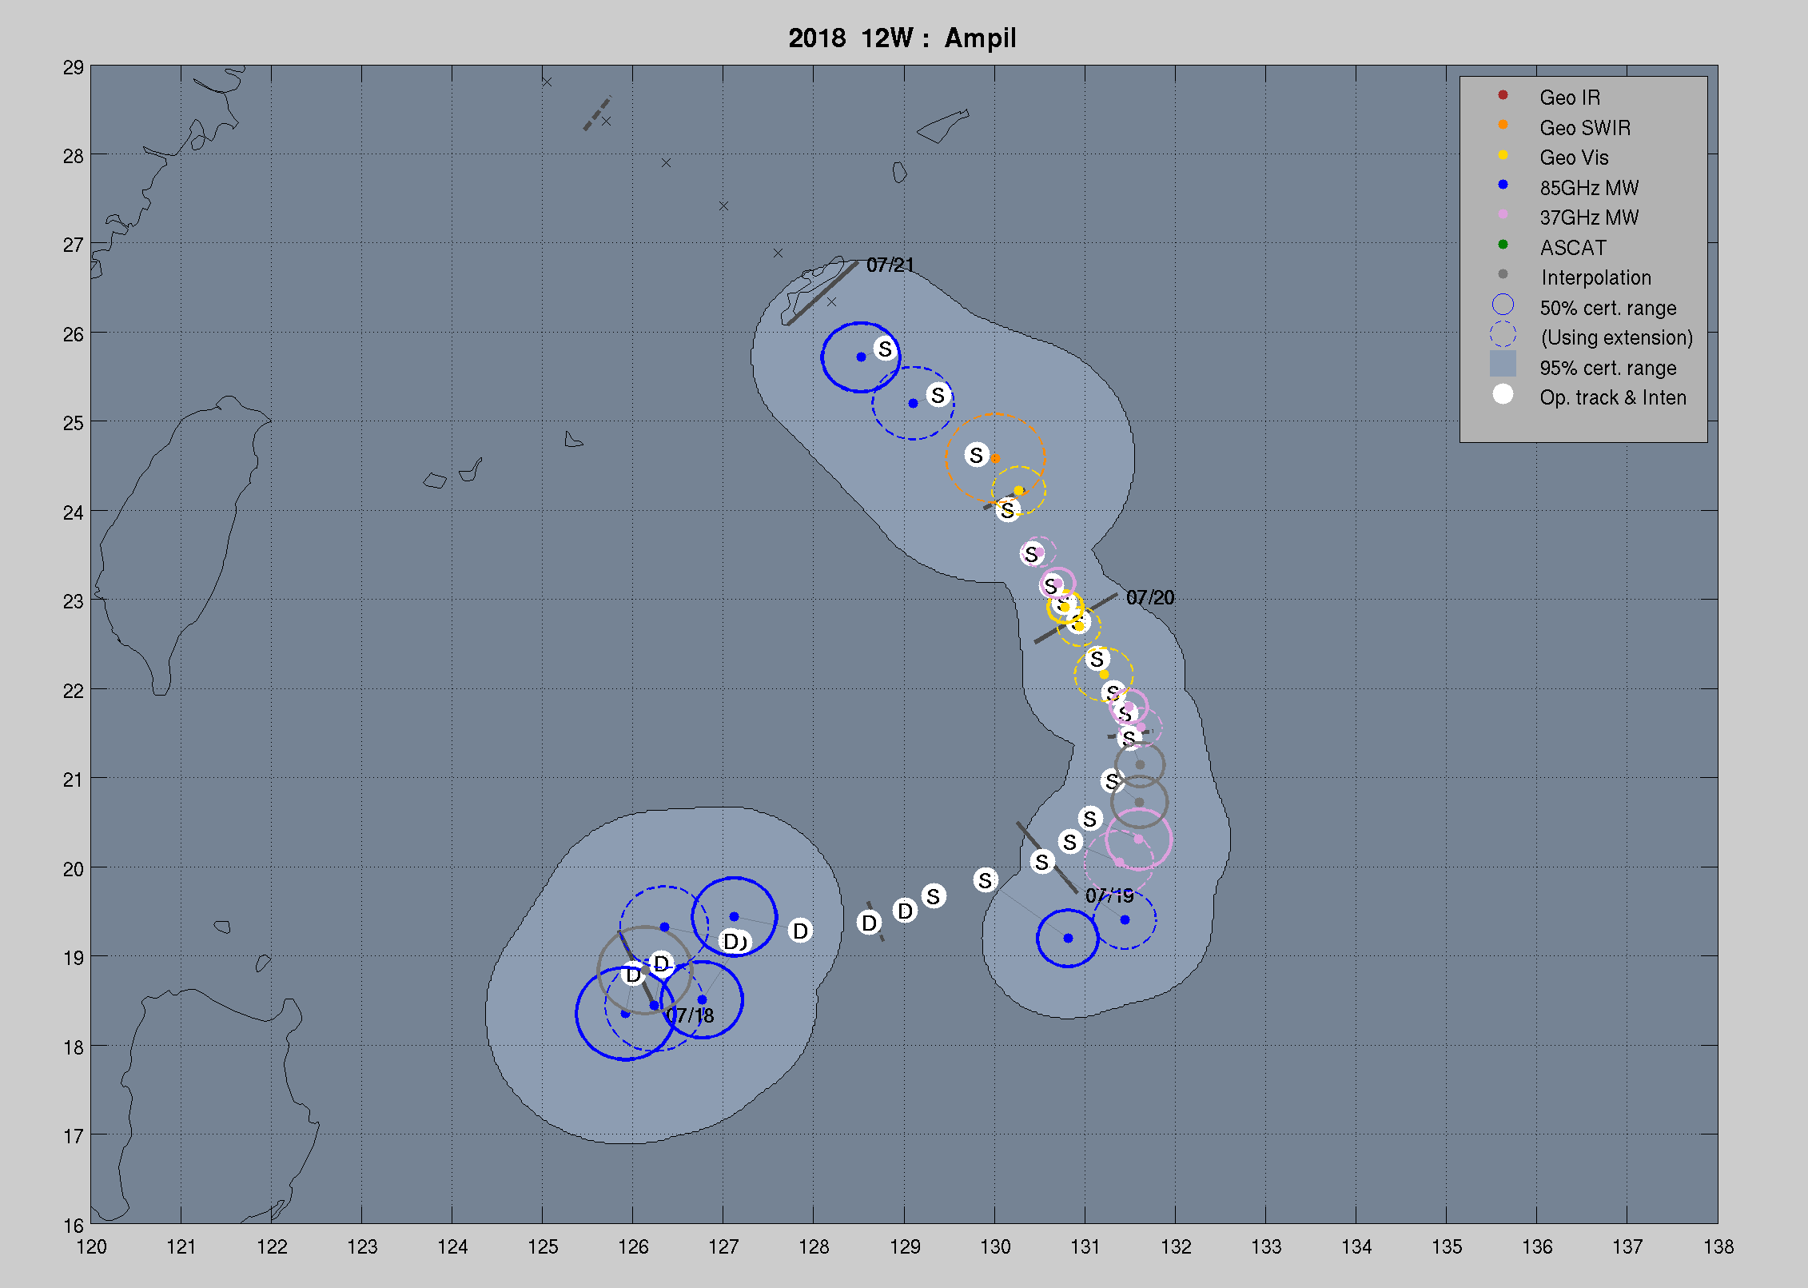Click the 07/19 date label
The image size is (1808, 1288).
click(x=1109, y=896)
